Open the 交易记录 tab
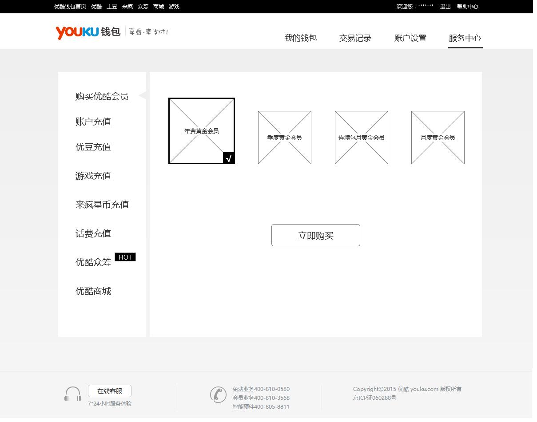The image size is (537, 422). click(x=355, y=38)
